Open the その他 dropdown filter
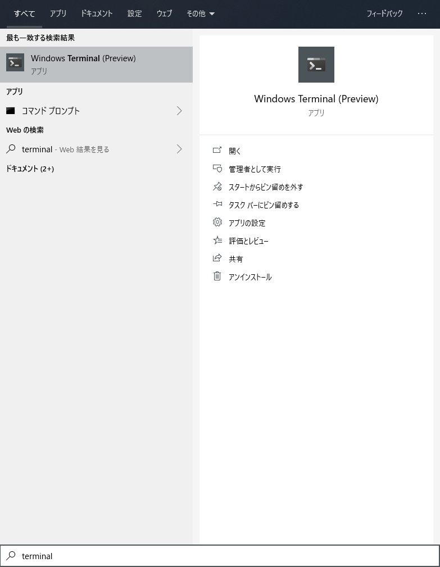 200,13
